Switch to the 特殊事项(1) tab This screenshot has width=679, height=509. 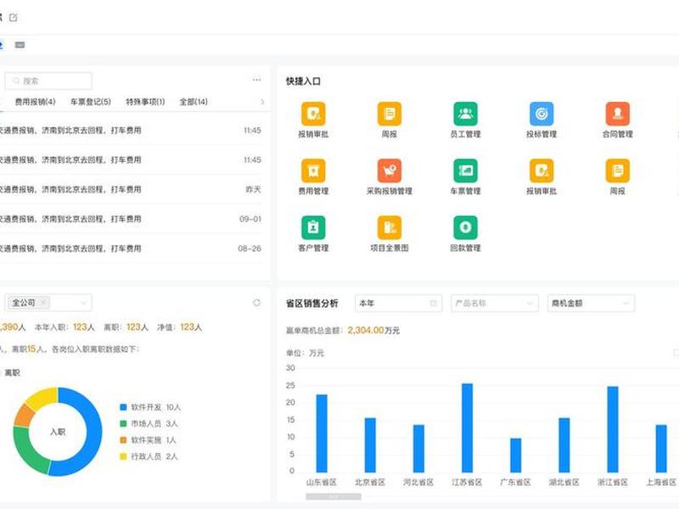pyautogui.click(x=145, y=102)
